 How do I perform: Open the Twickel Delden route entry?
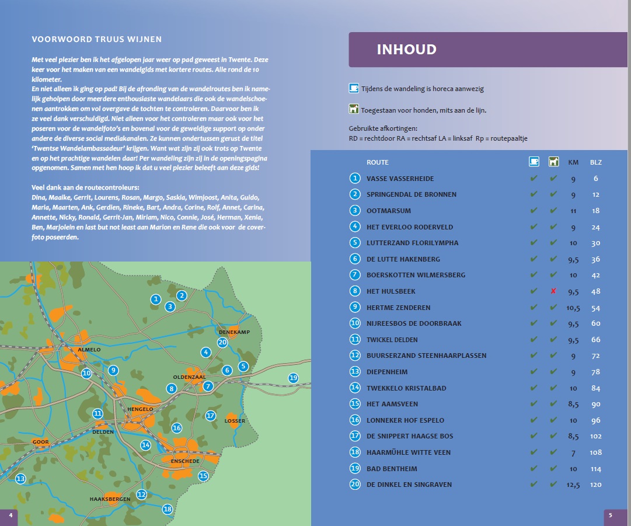coord(392,340)
